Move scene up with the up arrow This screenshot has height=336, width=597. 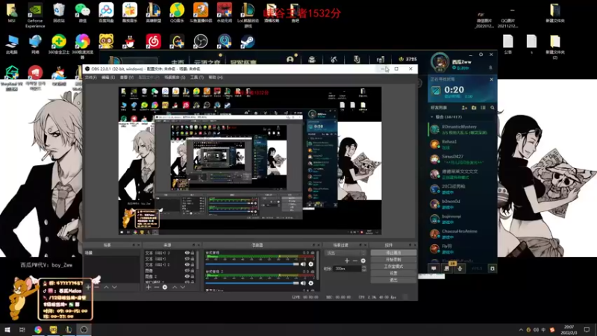pos(106,287)
